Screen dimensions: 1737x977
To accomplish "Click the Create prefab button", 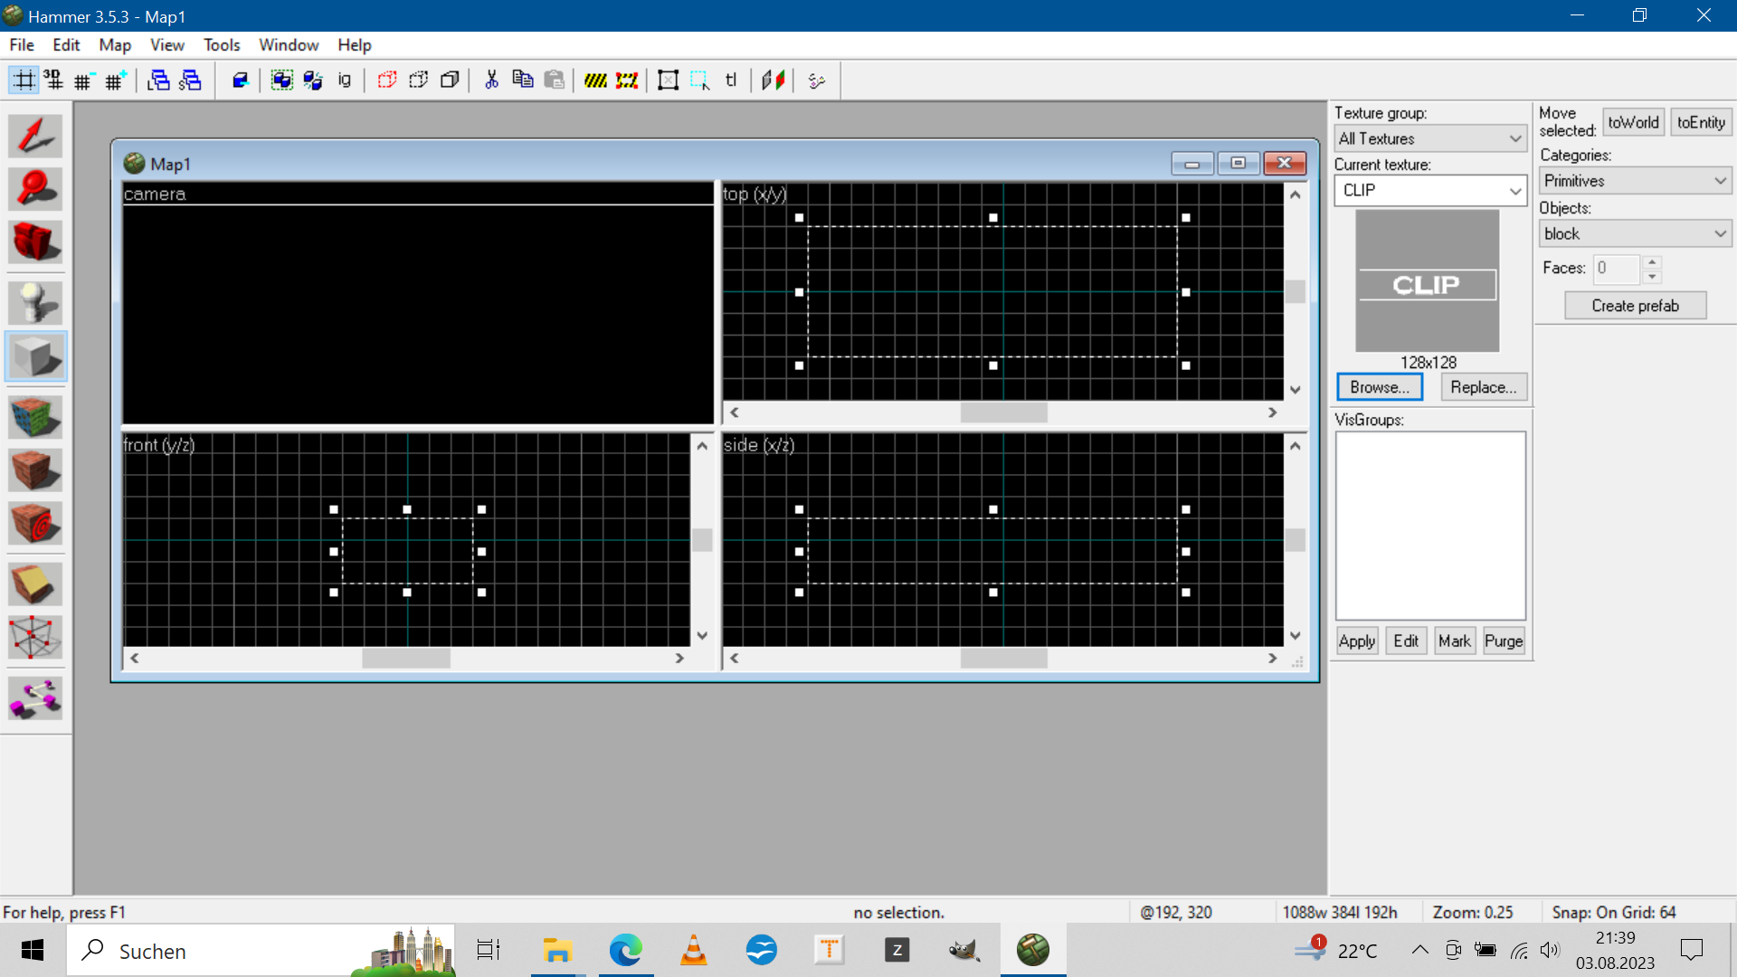I will tap(1635, 306).
